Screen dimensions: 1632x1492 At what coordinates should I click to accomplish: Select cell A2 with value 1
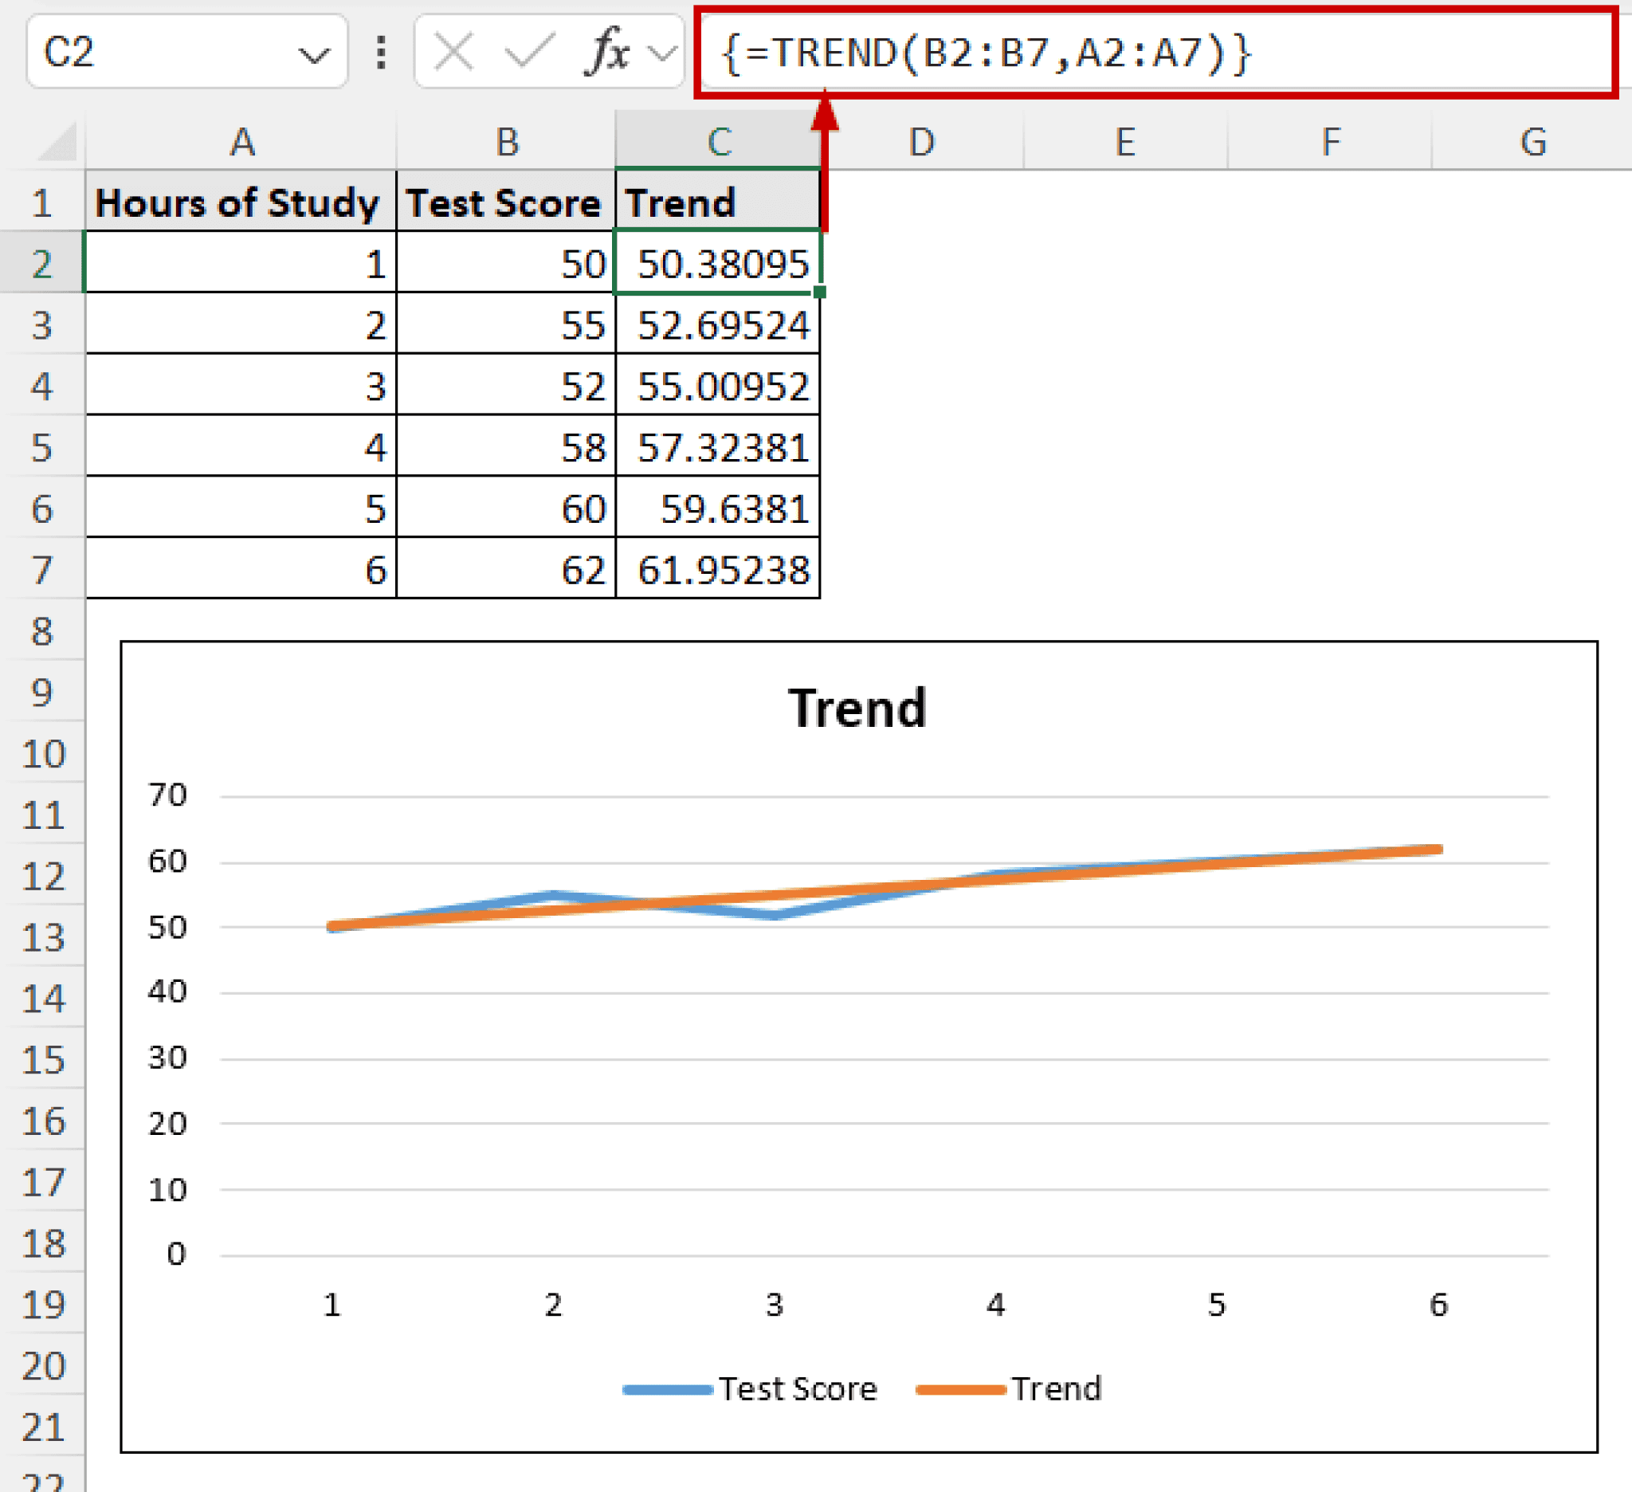(x=241, y=263)
